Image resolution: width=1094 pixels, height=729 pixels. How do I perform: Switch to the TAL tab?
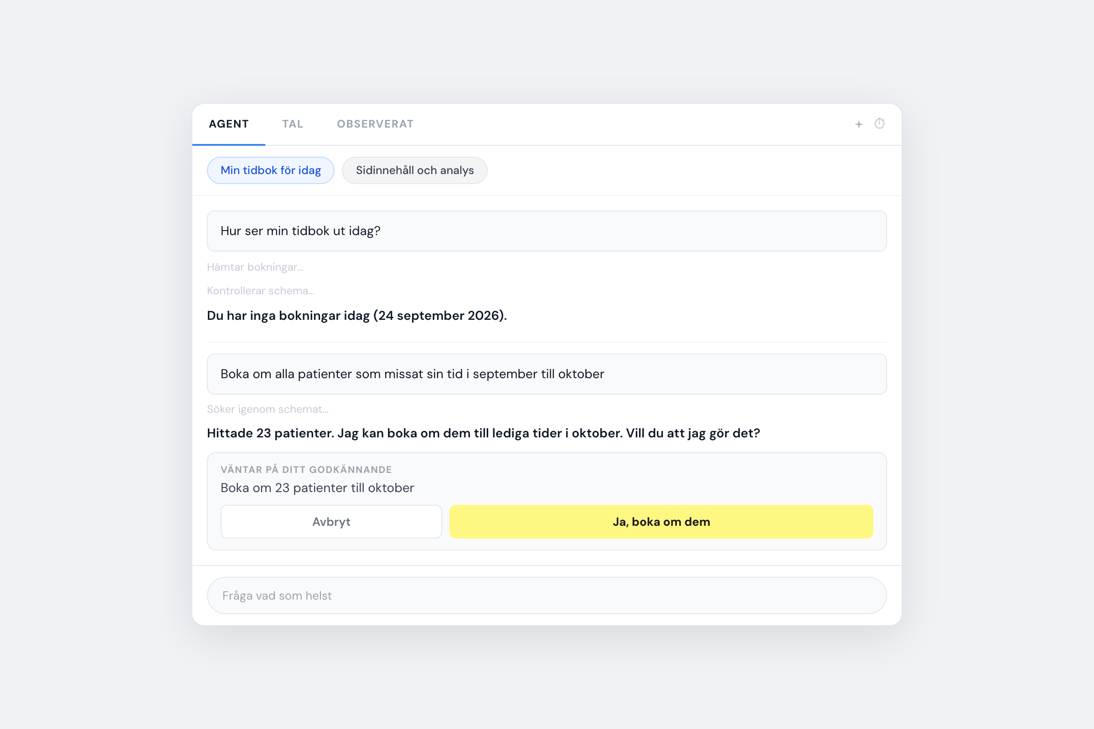[293, 124]
